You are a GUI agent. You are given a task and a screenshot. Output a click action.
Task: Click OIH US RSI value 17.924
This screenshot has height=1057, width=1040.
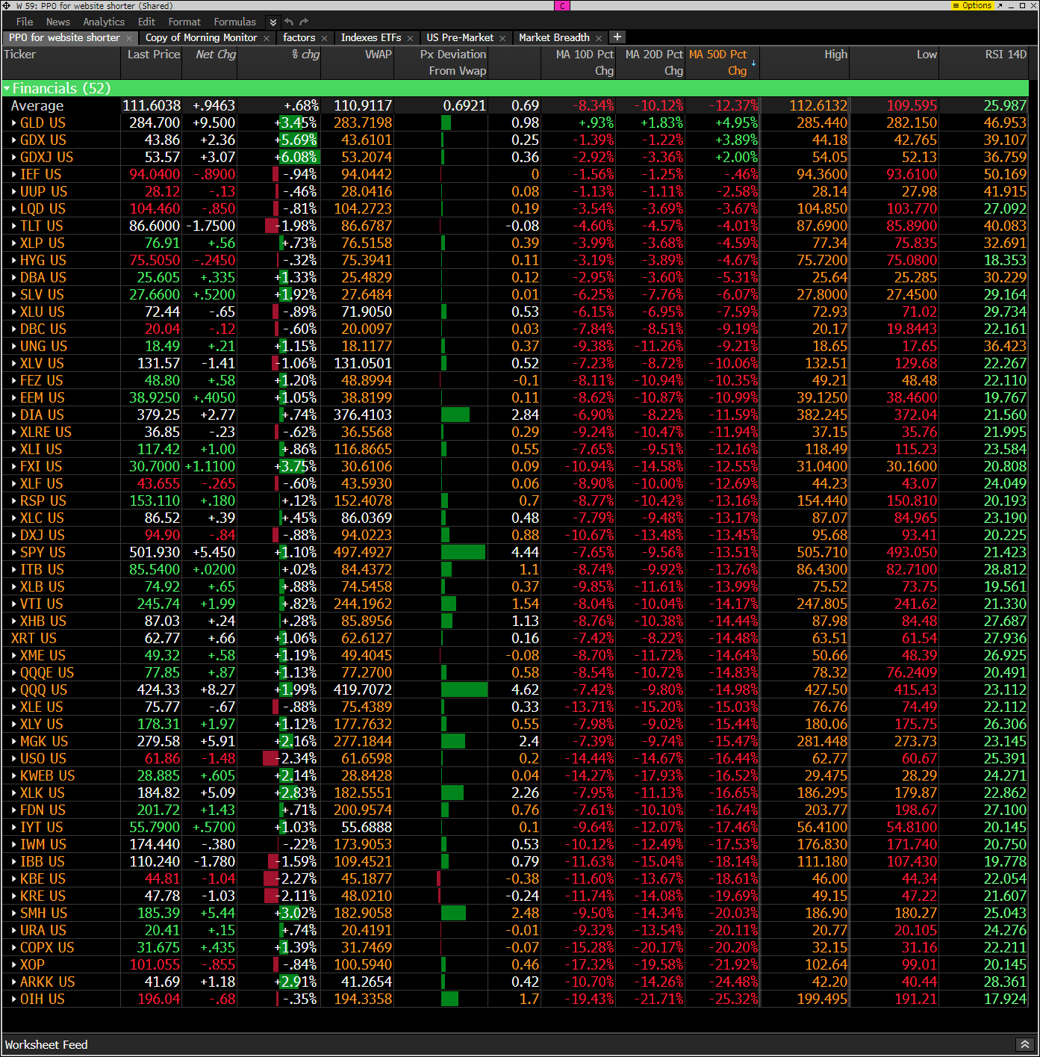[x=1005, y=999]
